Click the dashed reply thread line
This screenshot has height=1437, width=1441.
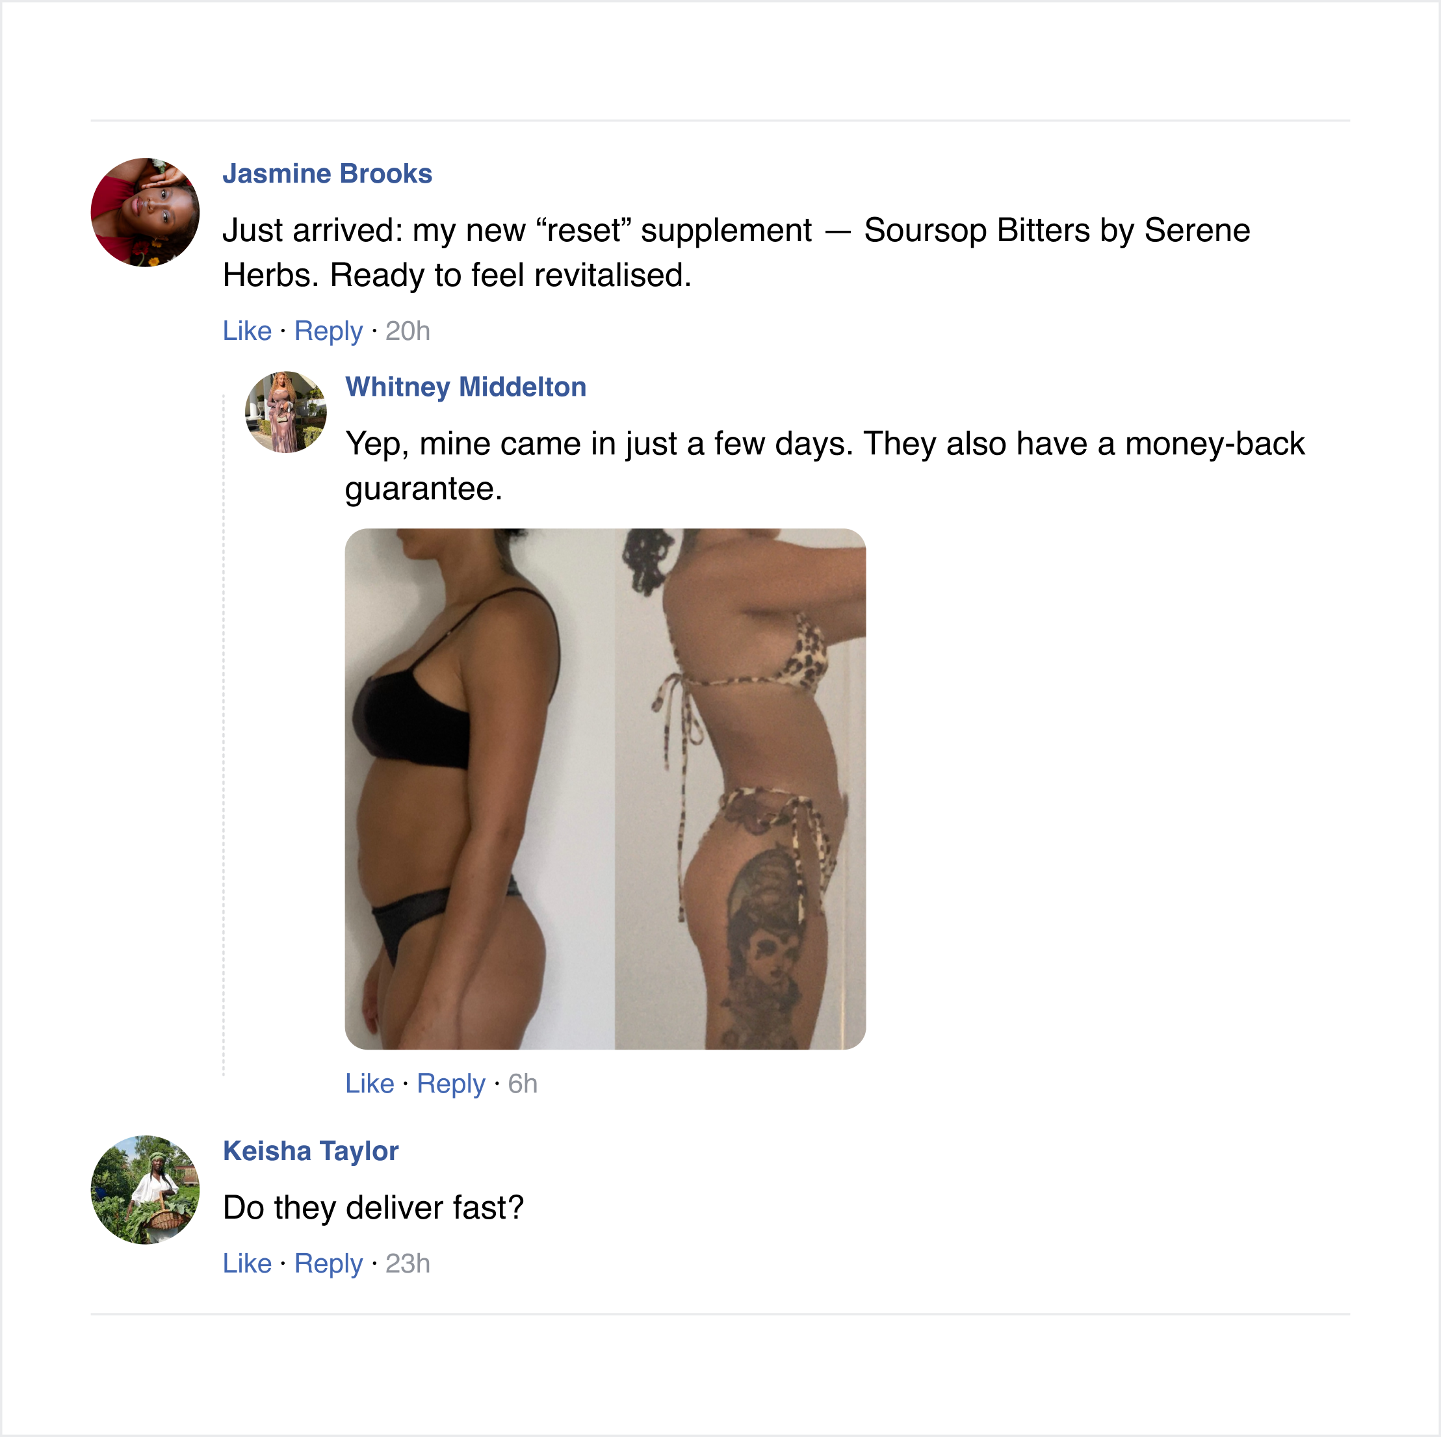tap(224, 734)
